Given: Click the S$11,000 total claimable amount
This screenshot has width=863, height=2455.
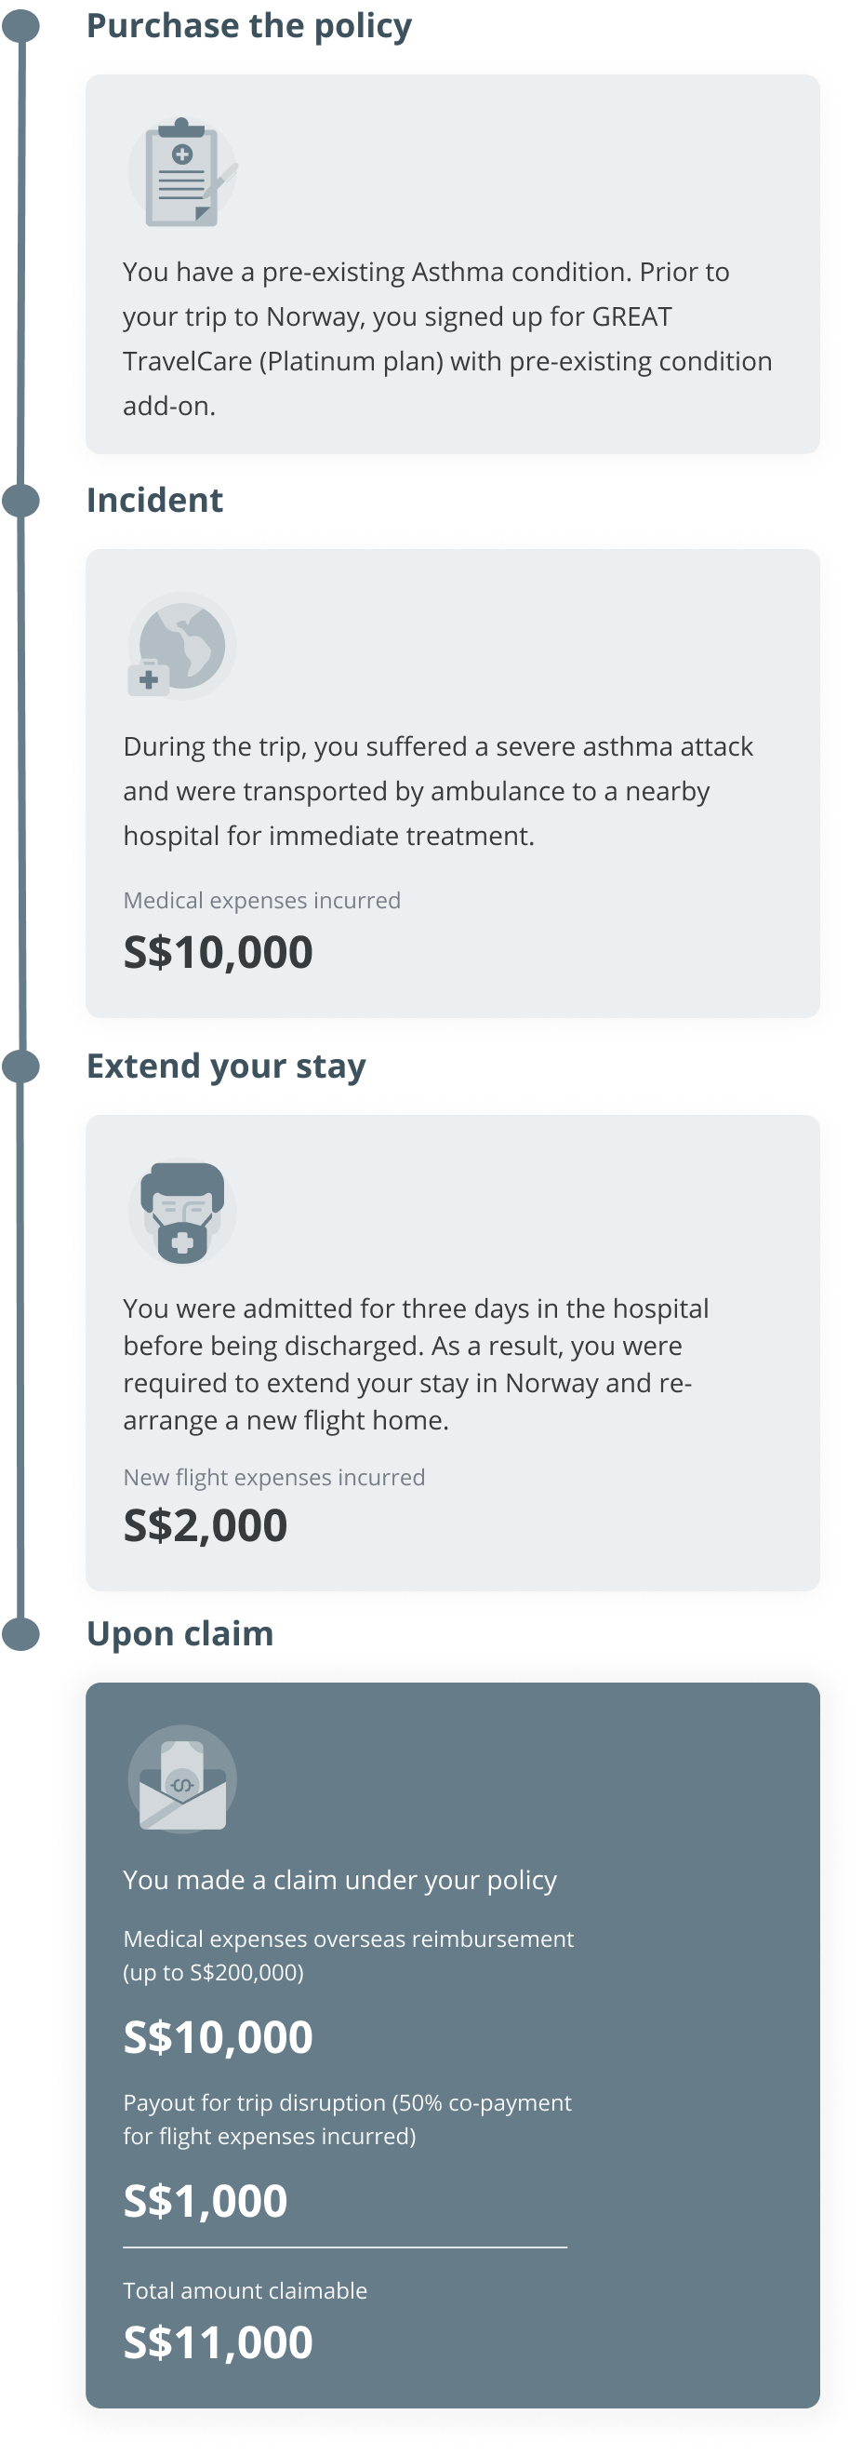Looking at the screenshot, I should coord(219,2342).
